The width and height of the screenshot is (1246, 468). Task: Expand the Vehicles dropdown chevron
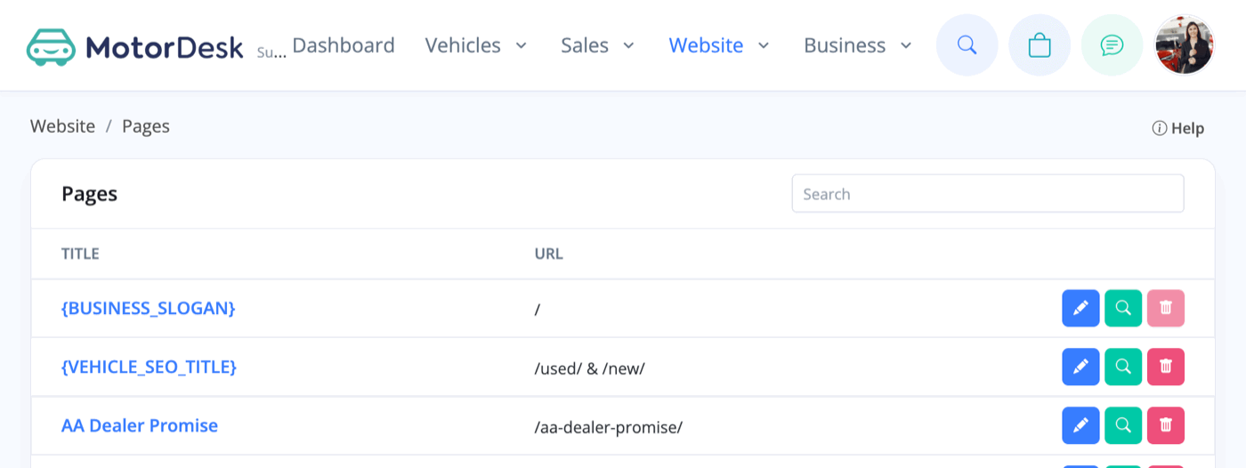522,45
